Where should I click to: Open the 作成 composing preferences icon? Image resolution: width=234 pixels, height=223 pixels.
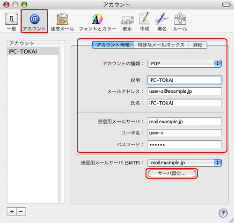[x=145, y=22]
